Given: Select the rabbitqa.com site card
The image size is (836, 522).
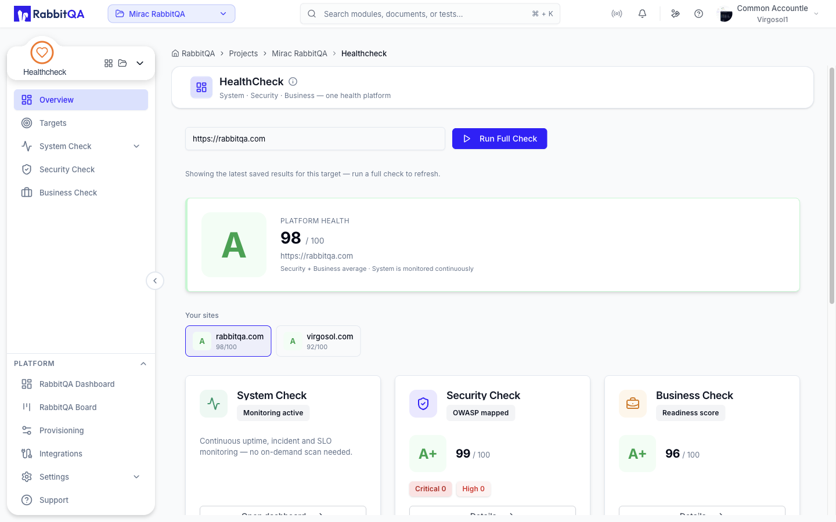Looking at the screenshot, I should (x=228, y=341).
